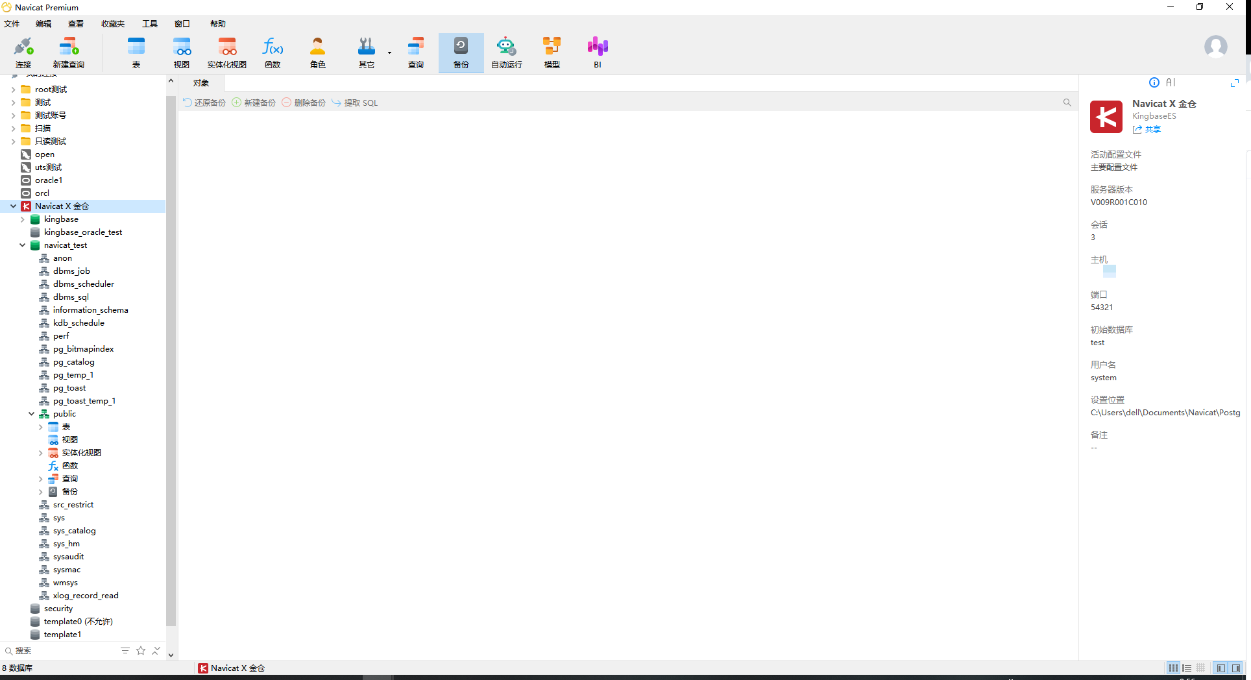Collapse all tree nodes icon
Screen dimensions: 1251x680
[156, 651]
